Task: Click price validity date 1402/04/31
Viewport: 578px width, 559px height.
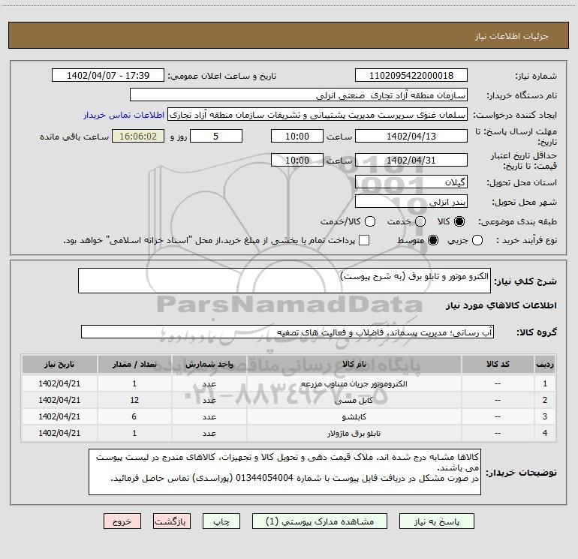Action: pos(411,161)
